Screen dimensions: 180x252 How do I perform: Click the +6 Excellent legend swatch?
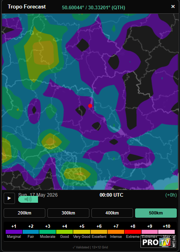(x=99, y=232)
